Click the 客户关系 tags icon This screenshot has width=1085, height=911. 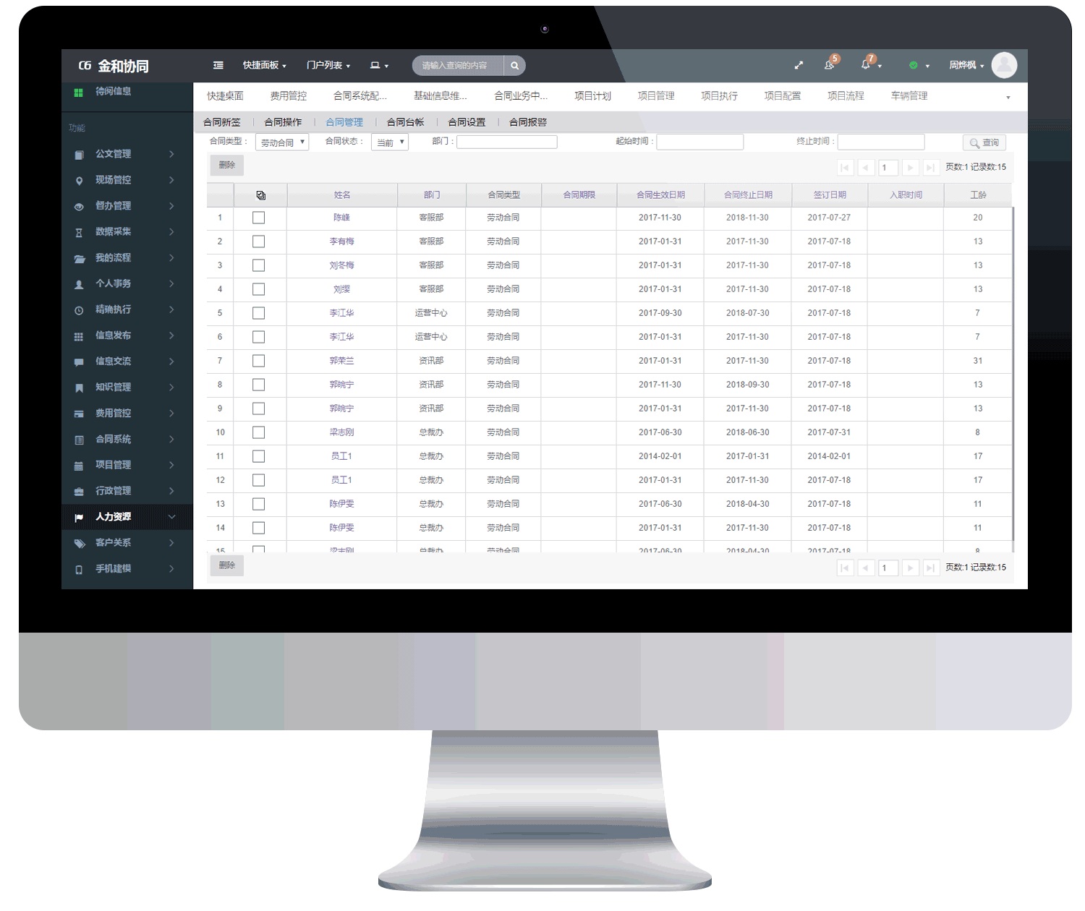pos(79,544)
